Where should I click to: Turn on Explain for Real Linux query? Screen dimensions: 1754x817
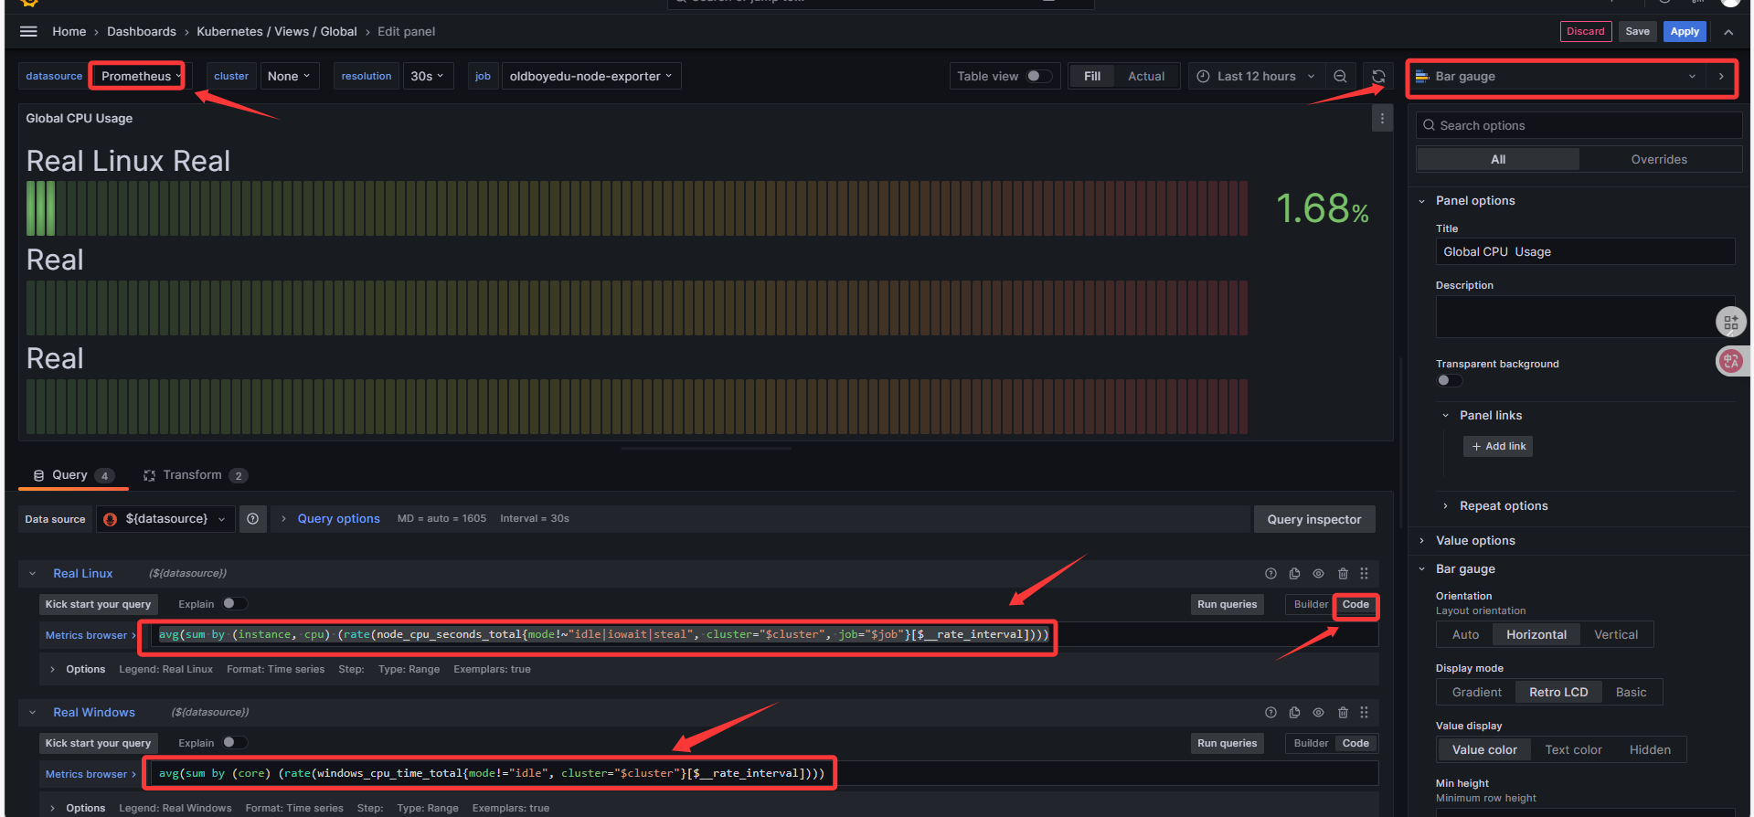[x=234, y=604]
